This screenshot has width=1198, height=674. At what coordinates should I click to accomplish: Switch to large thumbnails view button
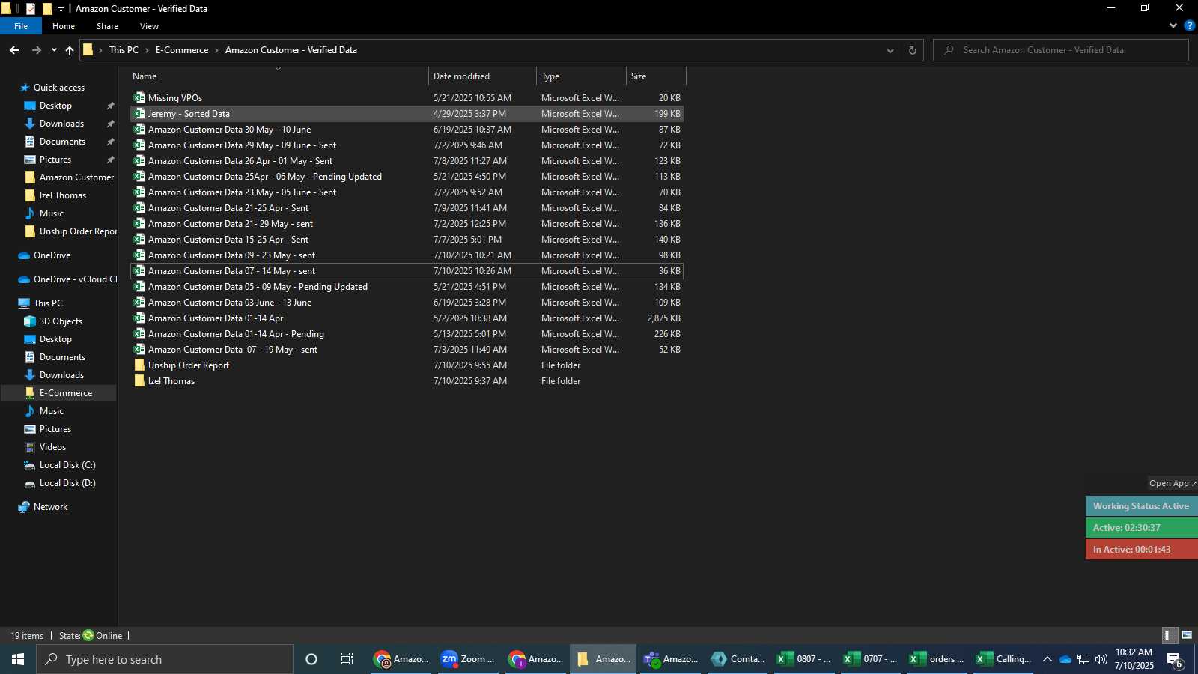[1186, 635]
